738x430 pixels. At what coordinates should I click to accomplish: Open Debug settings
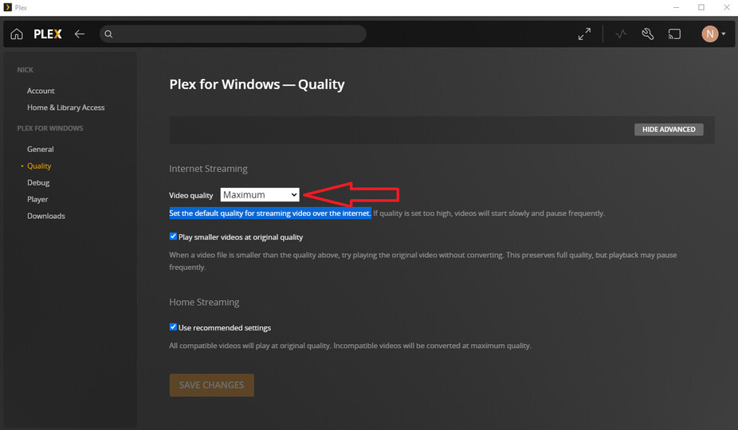38,182
